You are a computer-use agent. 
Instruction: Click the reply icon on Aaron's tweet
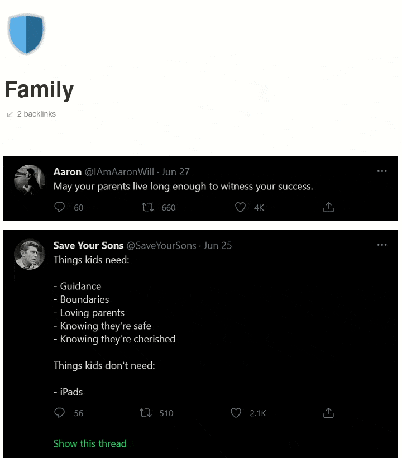(x=59, y=207)
